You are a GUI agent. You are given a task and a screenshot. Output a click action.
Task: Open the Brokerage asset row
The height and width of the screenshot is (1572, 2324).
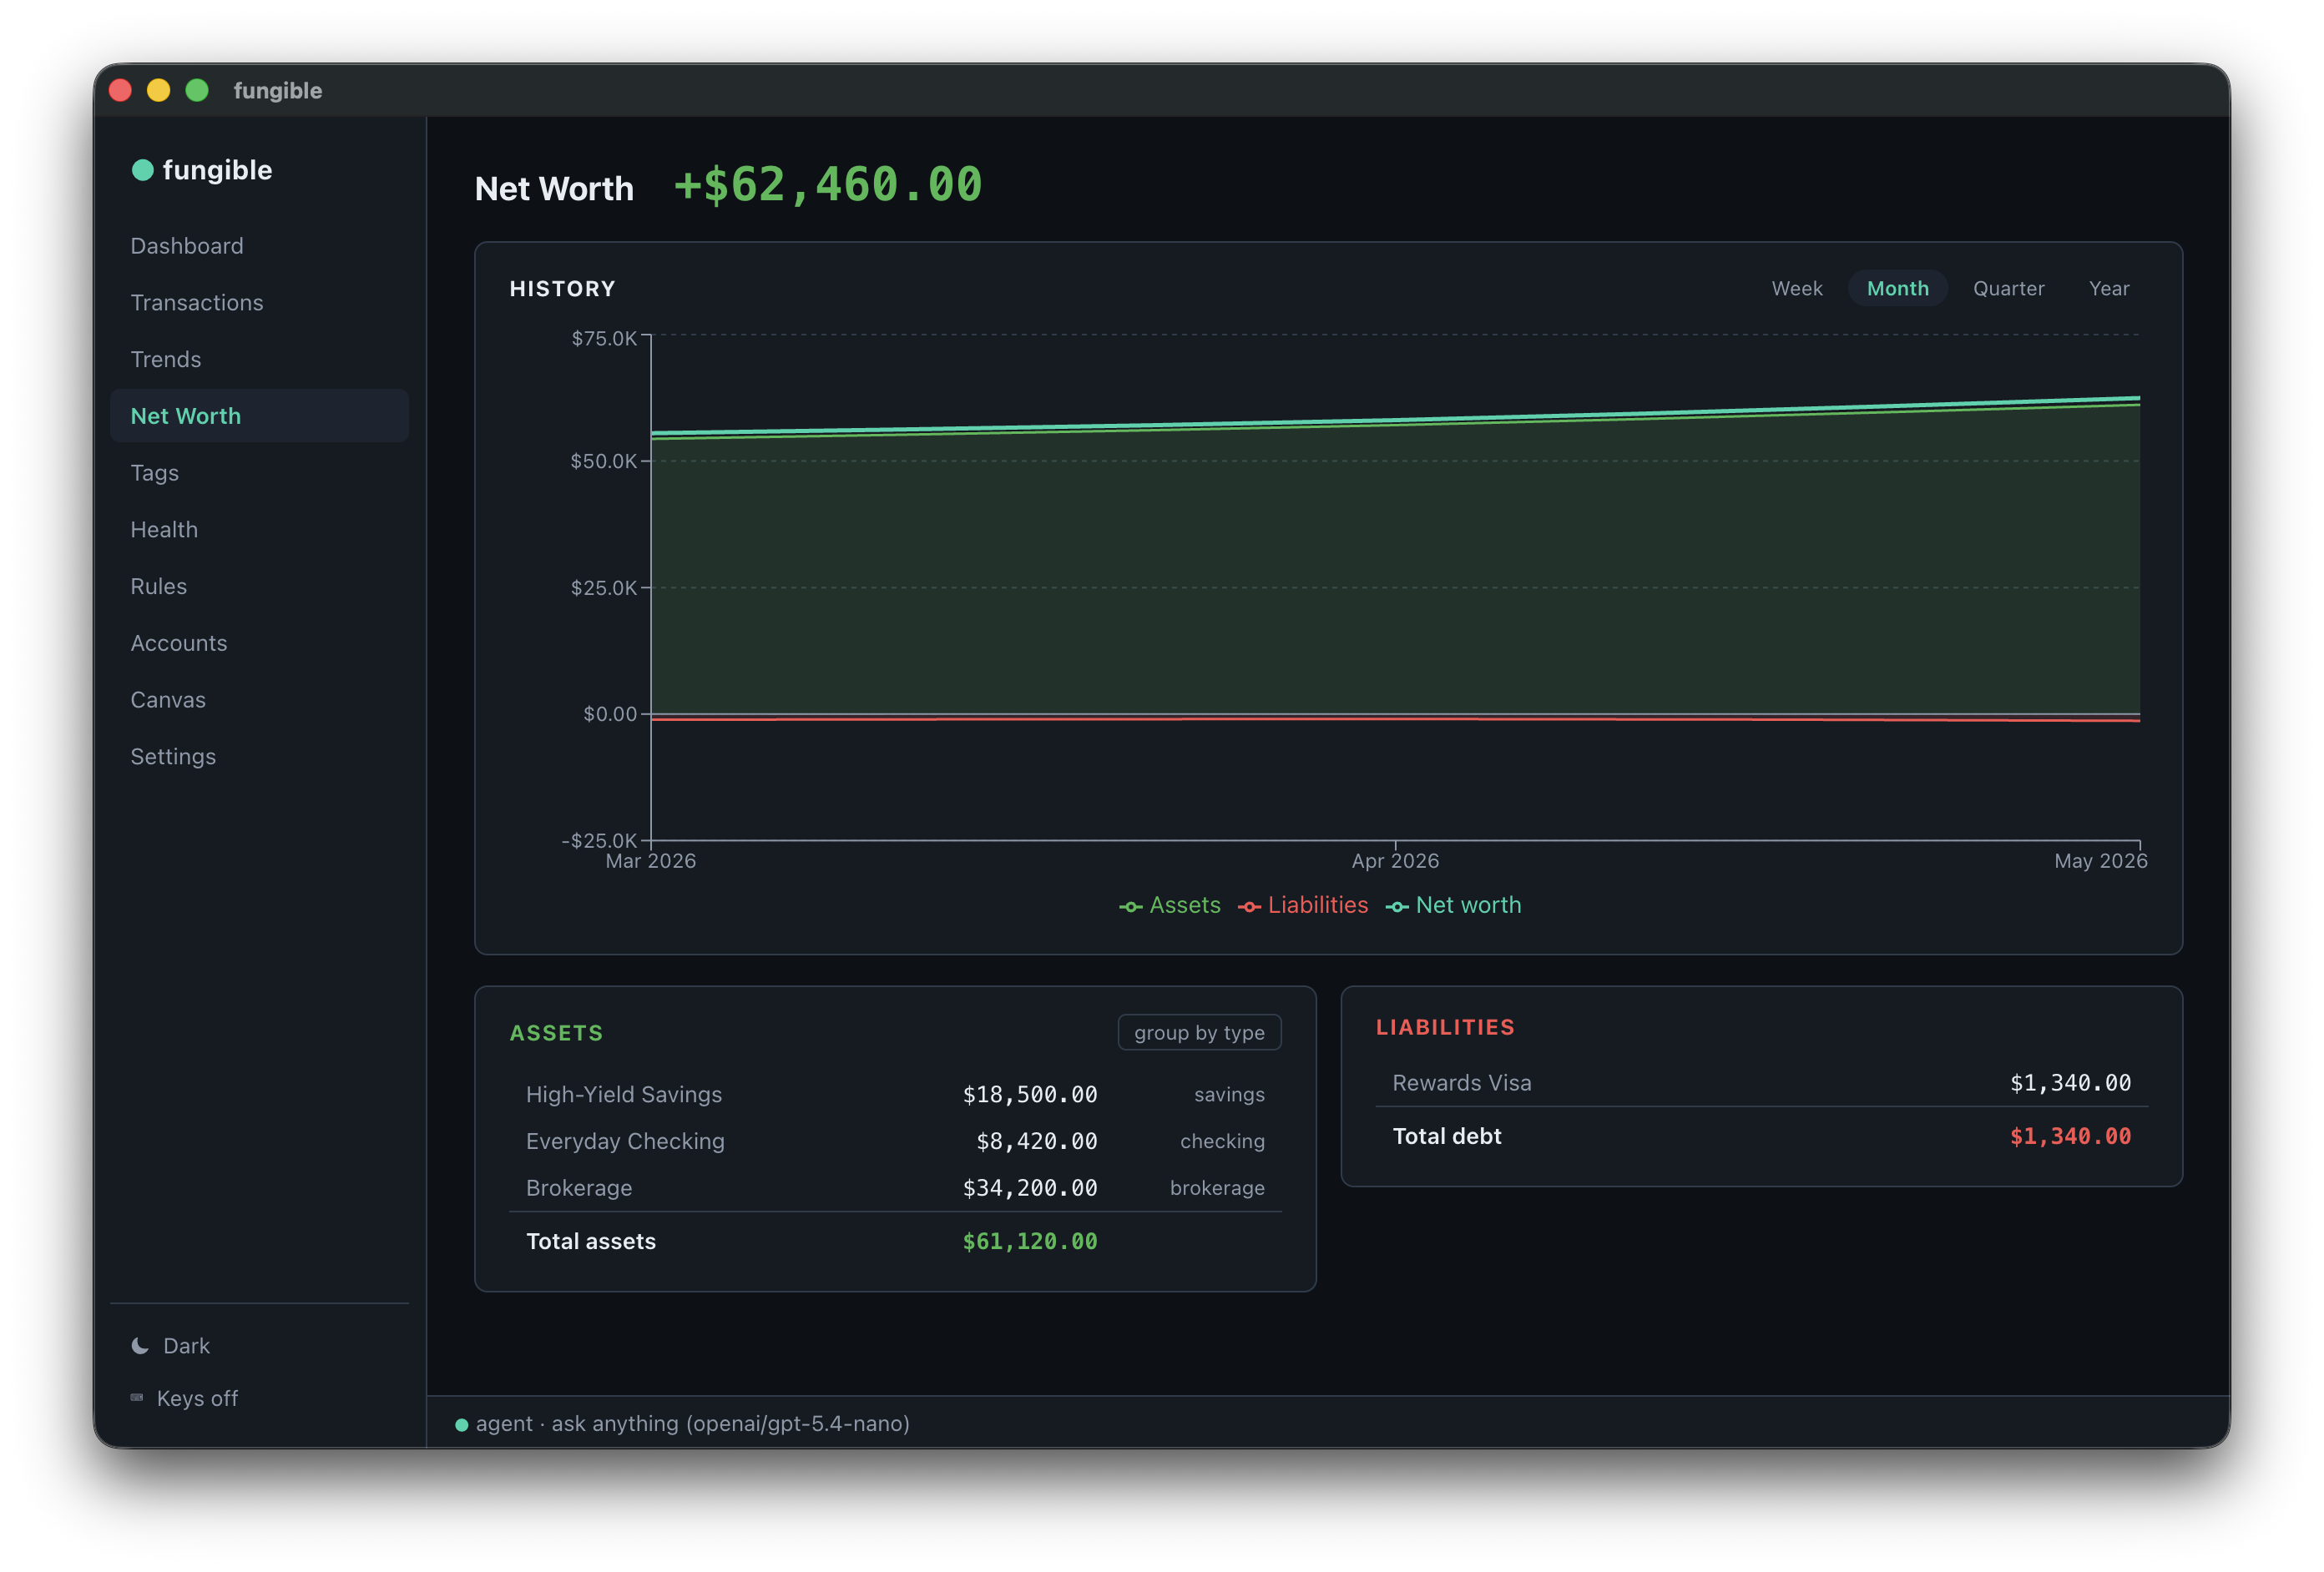(895, 1187)
